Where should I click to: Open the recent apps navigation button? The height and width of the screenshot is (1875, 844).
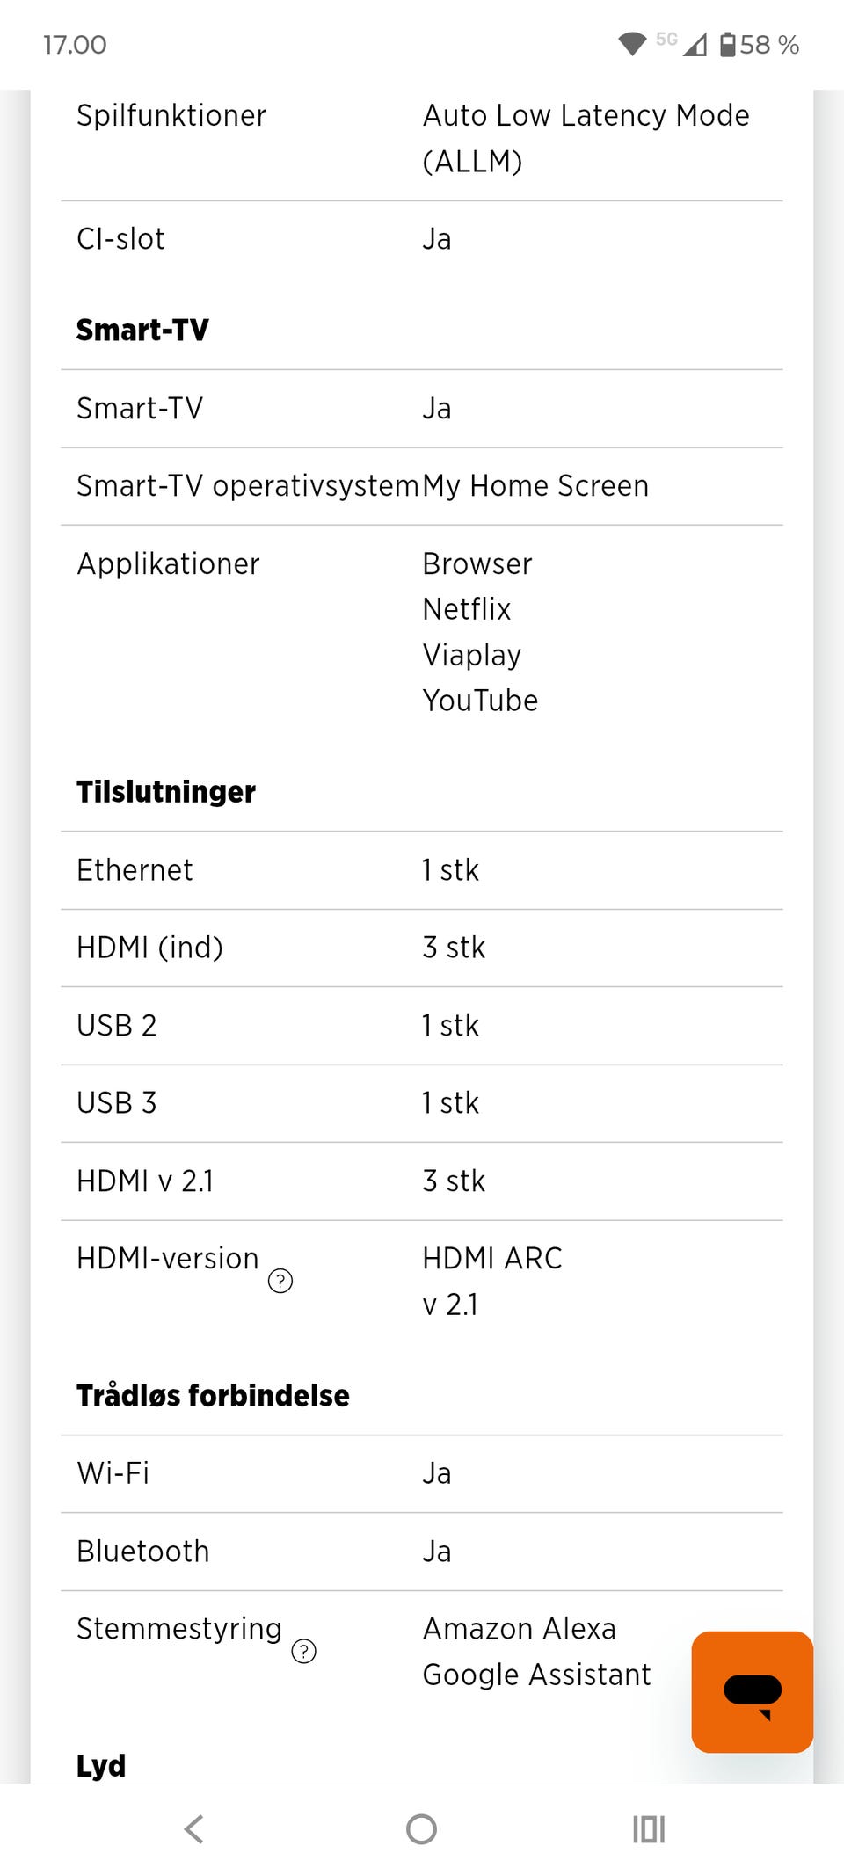(649, 1829)
